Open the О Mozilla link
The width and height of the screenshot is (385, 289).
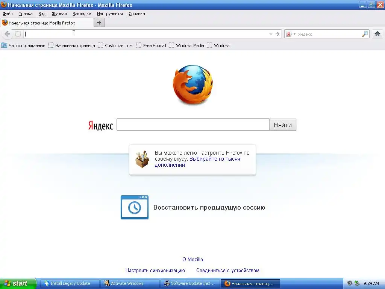click(x=192, y=259)
